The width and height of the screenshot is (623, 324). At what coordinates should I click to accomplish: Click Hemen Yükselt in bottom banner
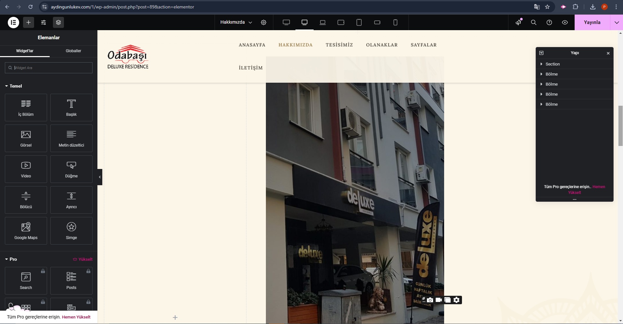tap(76, 317)
